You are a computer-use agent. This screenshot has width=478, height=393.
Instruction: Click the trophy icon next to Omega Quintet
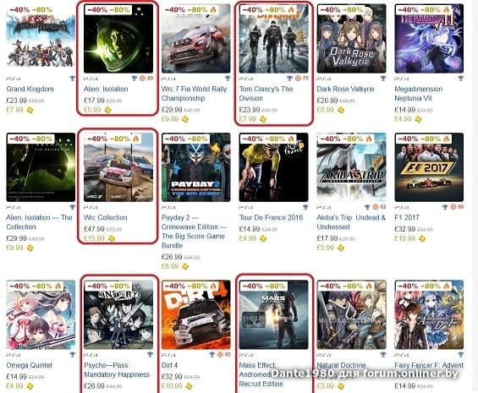pyautogui.click(x=72, y=355)
